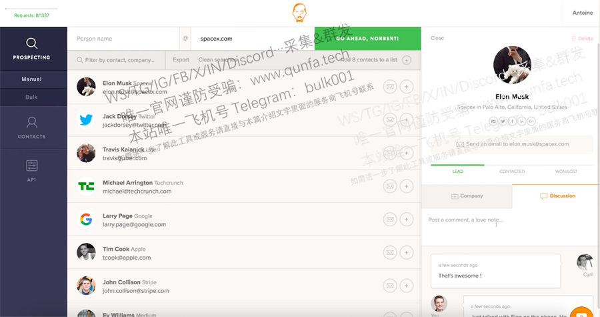Select the Jack Dorsey contact name

[x=119, y=116]
